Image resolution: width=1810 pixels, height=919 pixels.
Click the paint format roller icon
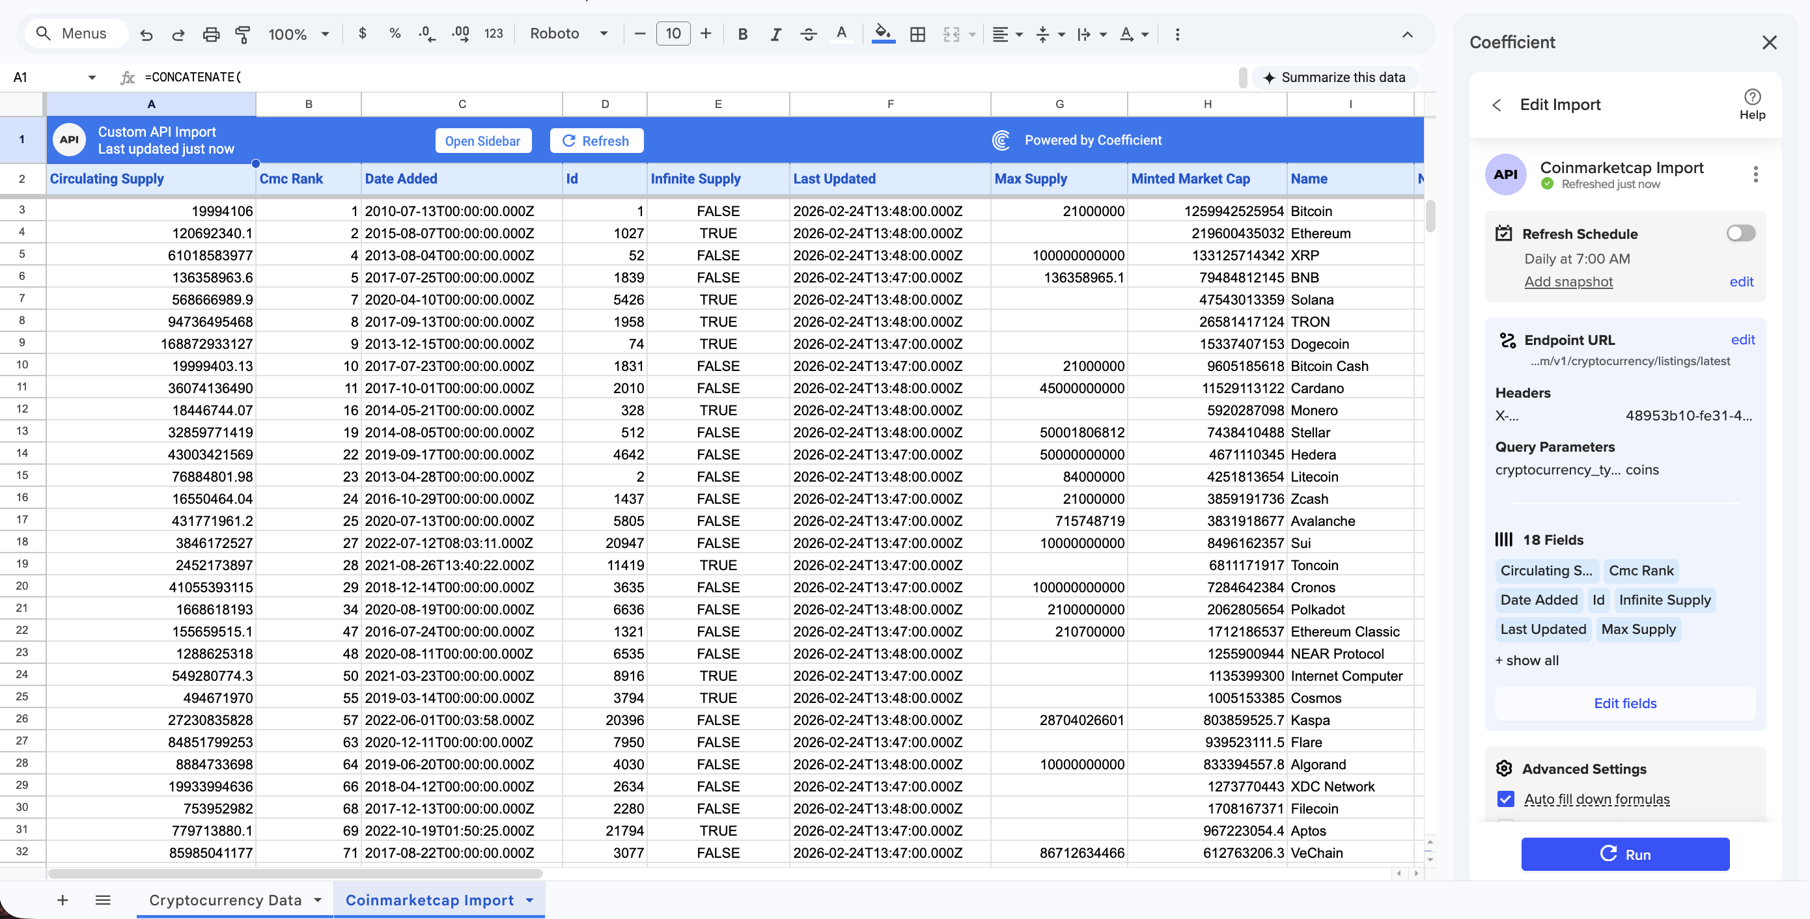coord(242,34)
